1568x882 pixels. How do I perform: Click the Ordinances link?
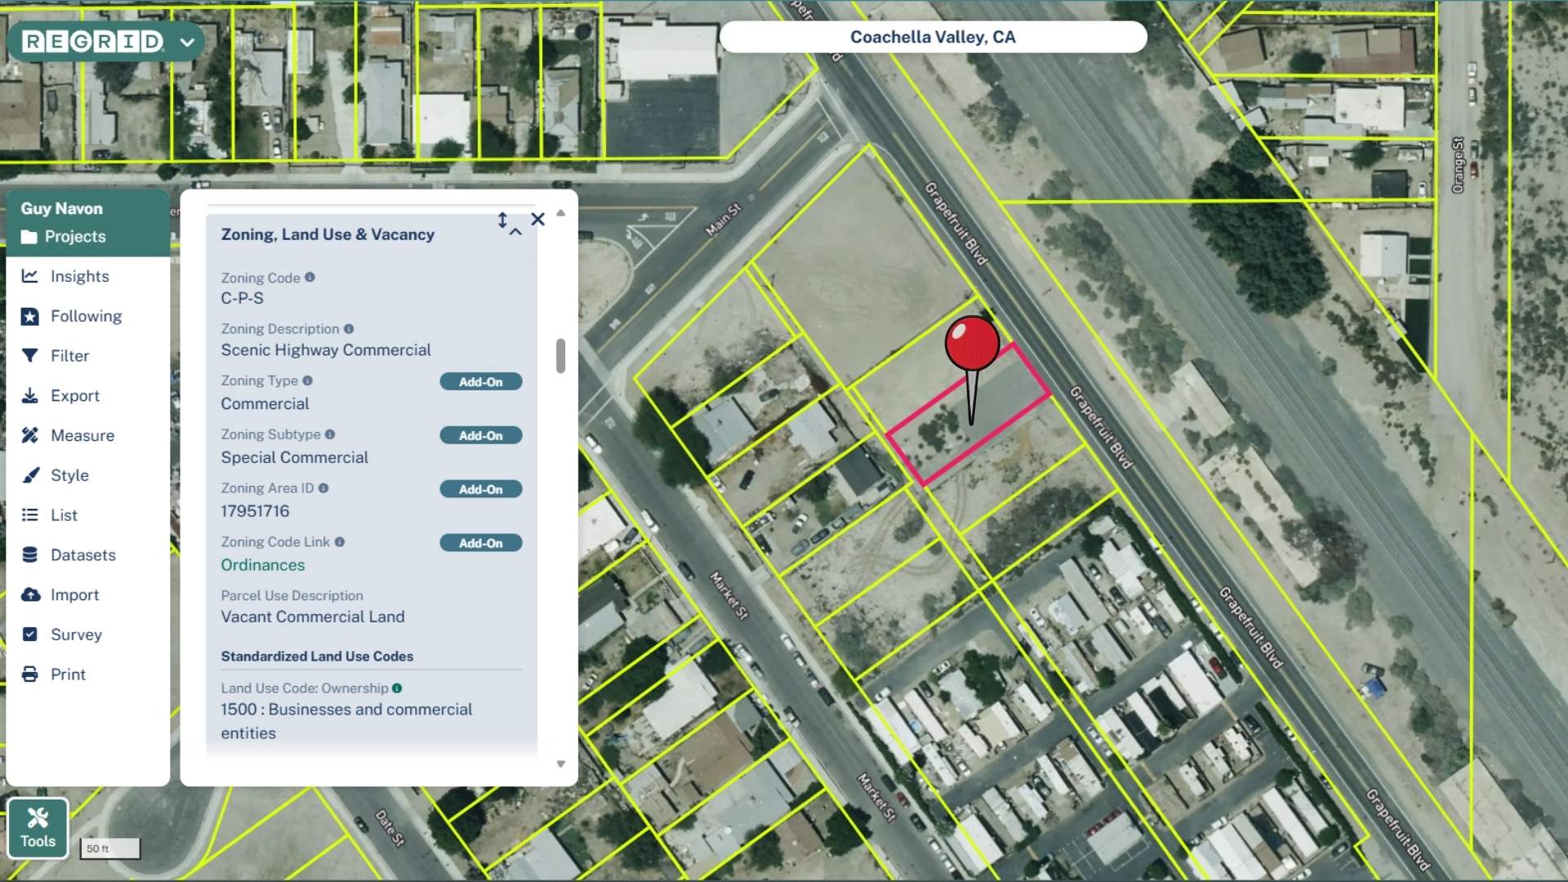(262, 564)
